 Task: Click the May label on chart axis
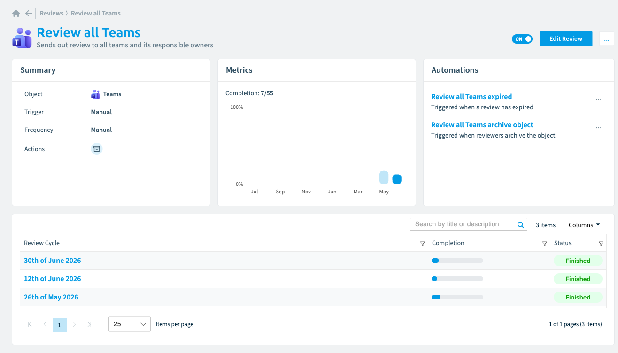point(384,192)
